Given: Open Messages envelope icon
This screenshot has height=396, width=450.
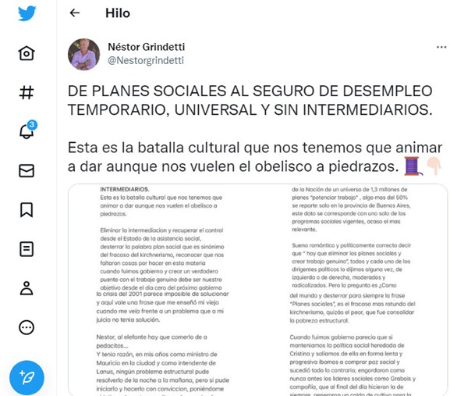Looking at the screenshot, I should [x=27, y=171].
